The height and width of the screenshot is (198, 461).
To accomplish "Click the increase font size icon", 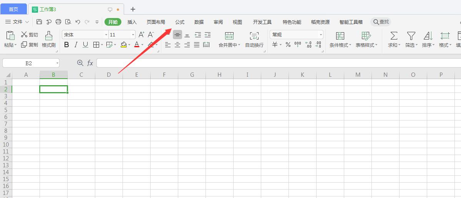I will 141,35.
